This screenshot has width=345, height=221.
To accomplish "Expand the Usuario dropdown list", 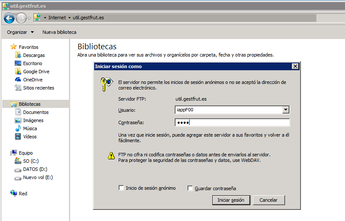I will [286, 110].
